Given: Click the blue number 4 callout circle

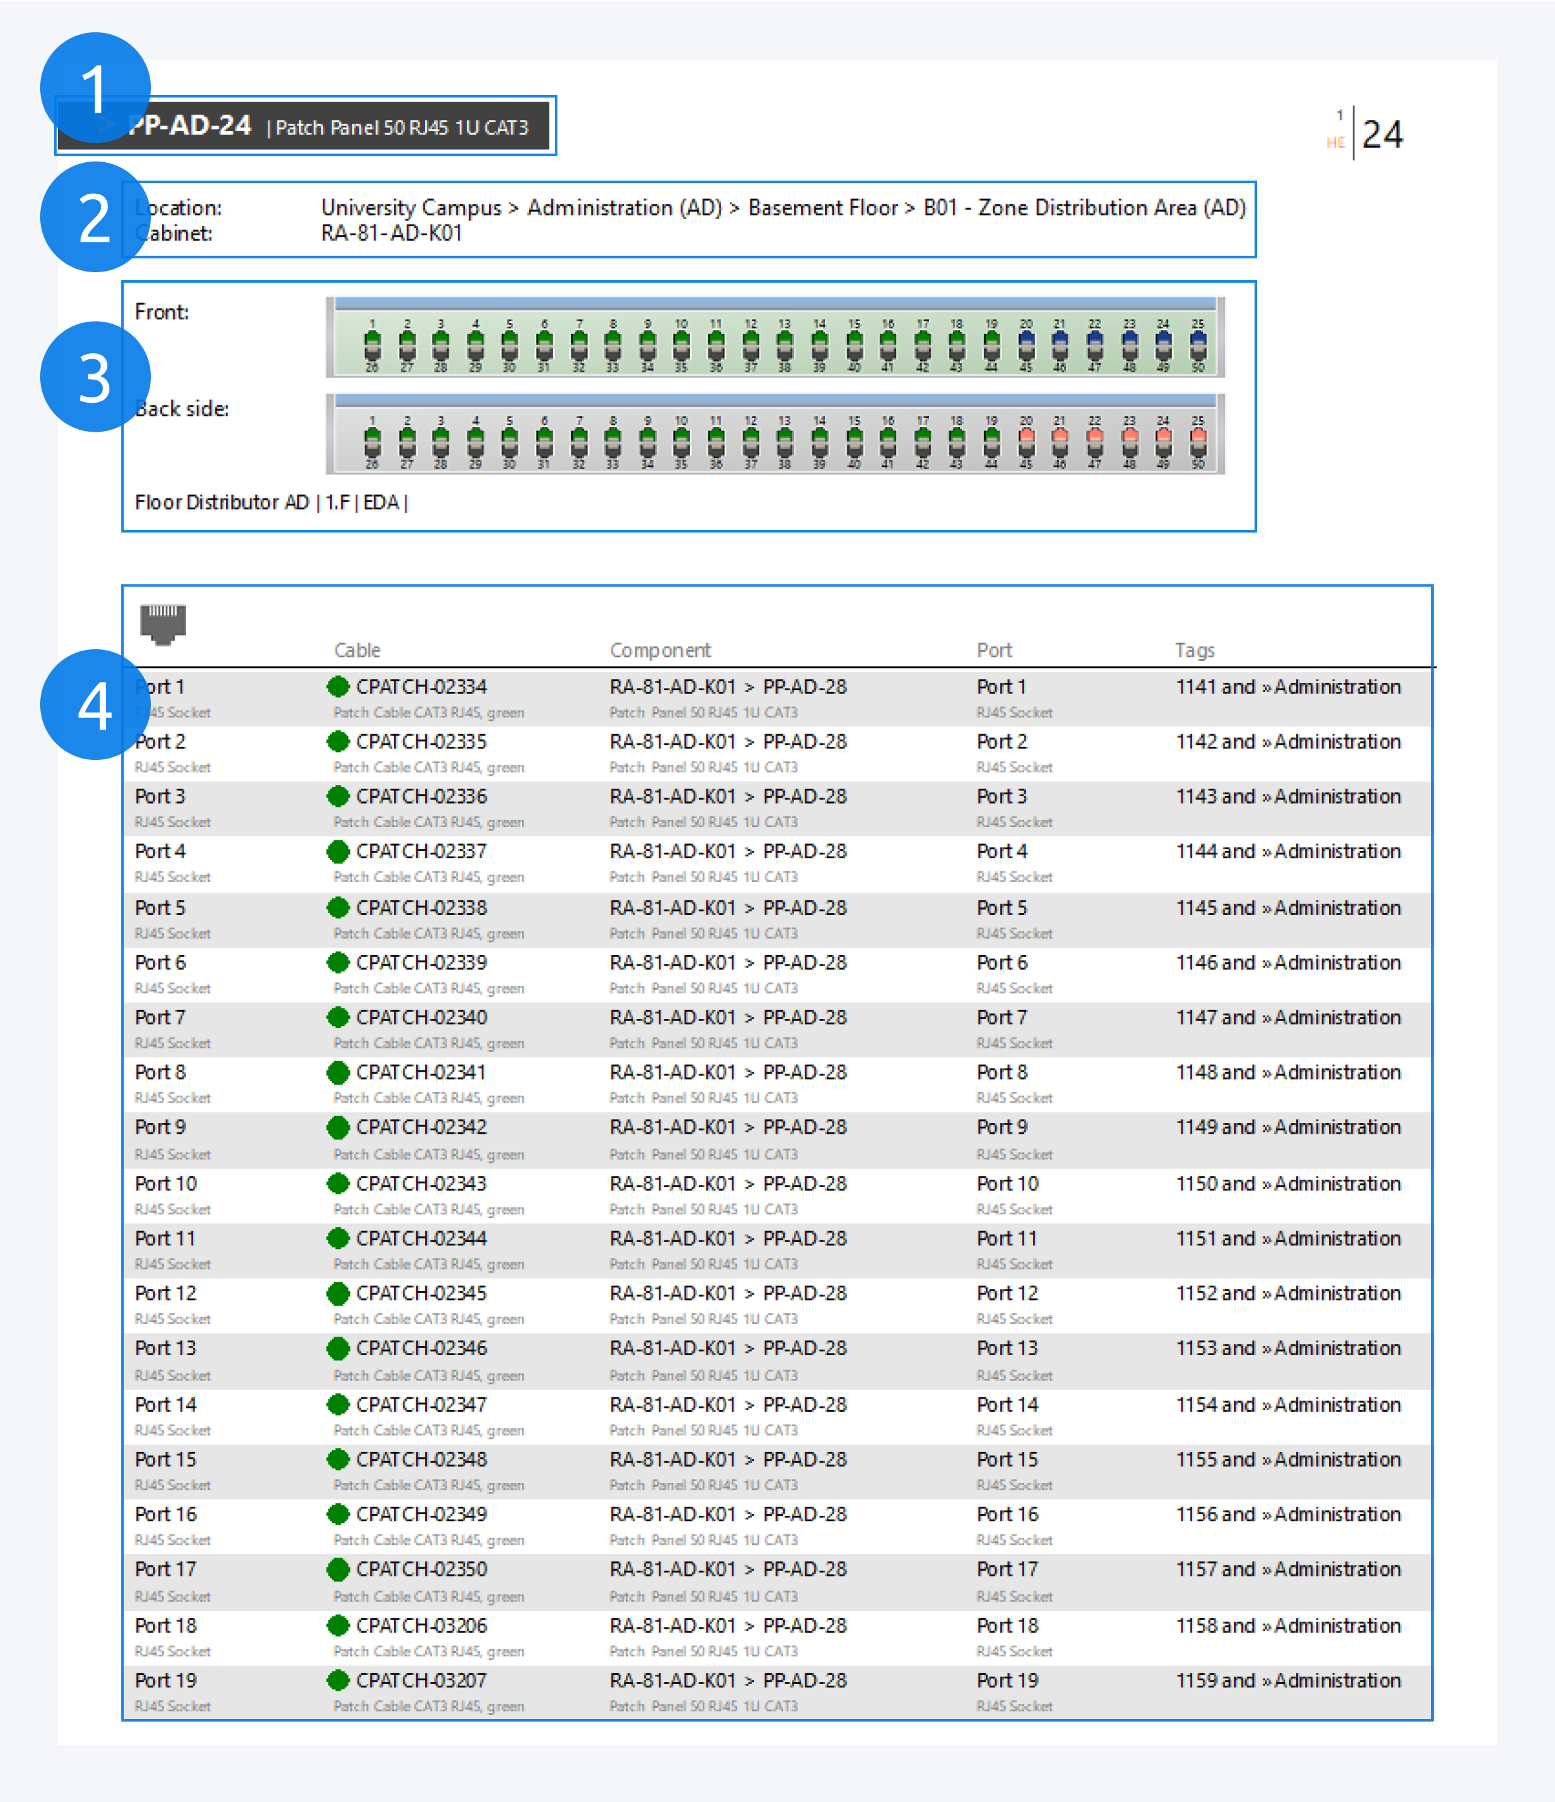Looking at the screenshot, I should pyautogui.click(x=95, y=705).
